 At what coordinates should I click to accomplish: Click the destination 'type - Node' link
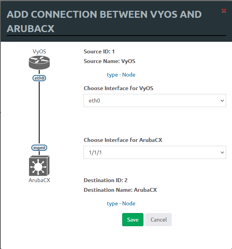[121, 203]
